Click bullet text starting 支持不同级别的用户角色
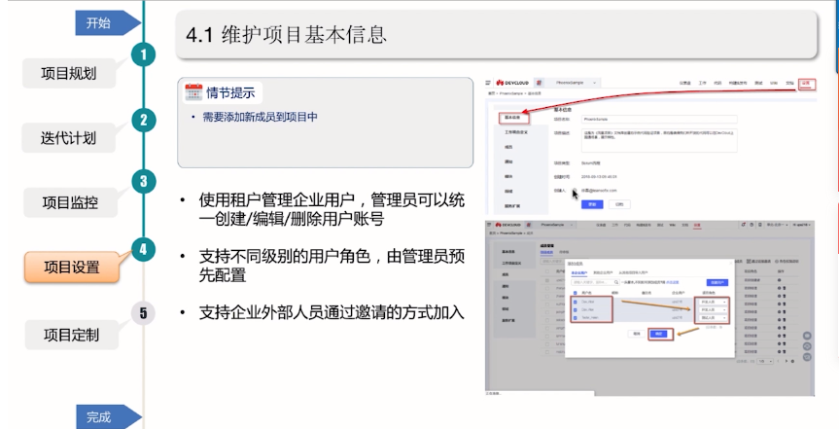This screenshot has height=429, width=839. click(332, 266)
